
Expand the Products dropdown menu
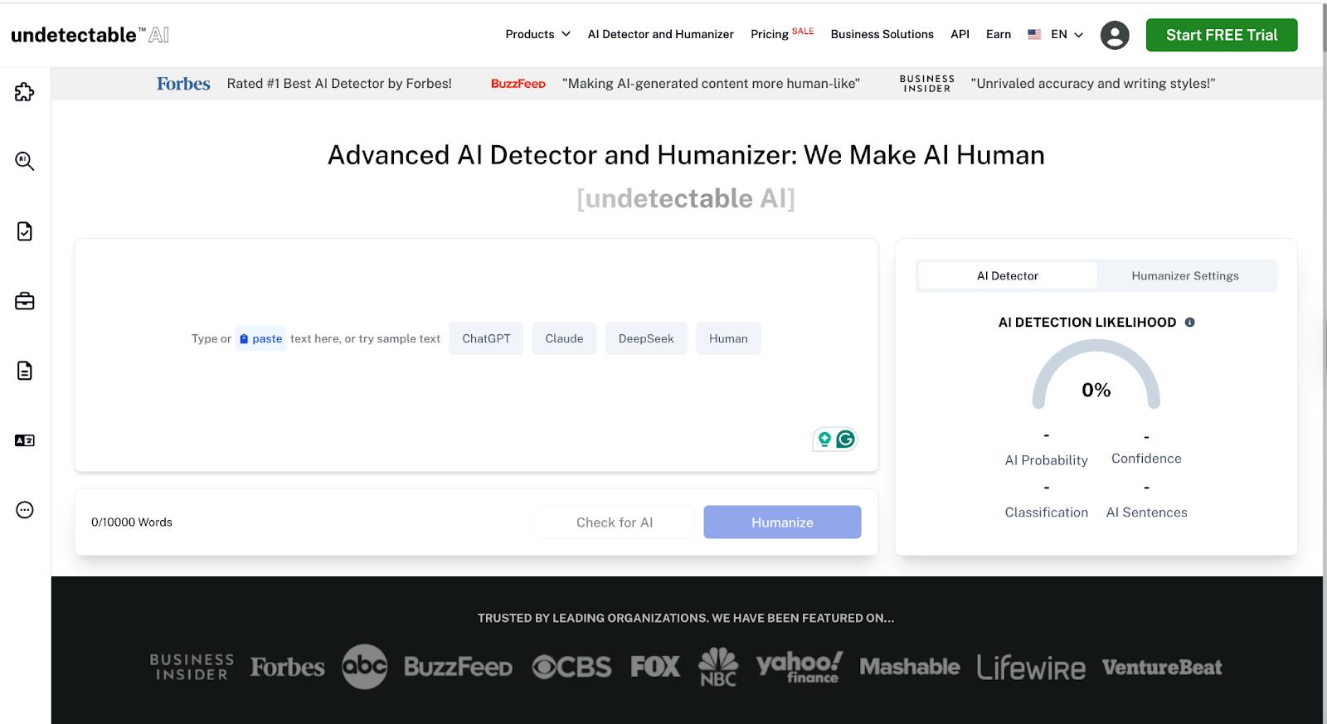(537, 34)
